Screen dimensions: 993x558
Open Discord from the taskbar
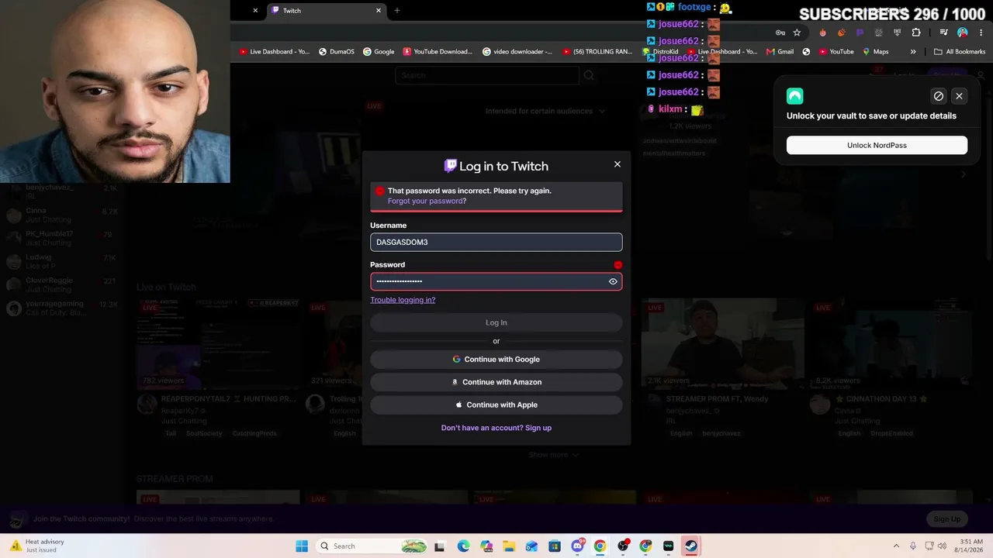point(577,546)
